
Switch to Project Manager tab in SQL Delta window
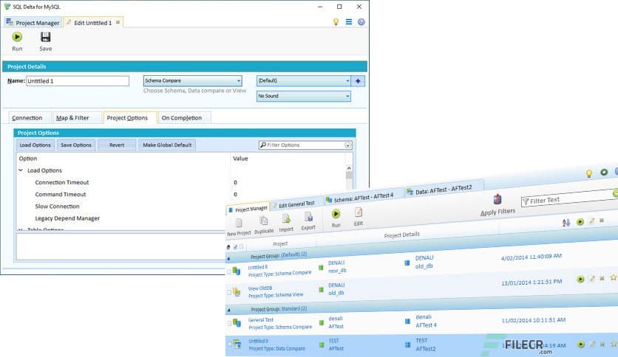point(33,23)
